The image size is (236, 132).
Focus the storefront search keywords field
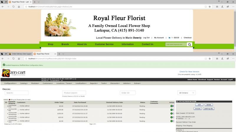[x=176, y=45]
